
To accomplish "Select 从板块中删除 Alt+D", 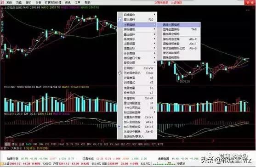I will click(137, 131).
